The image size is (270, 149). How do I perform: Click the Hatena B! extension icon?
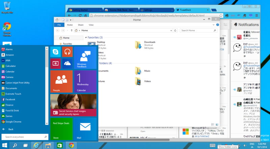pyautogui.click(x=239, y=15)
